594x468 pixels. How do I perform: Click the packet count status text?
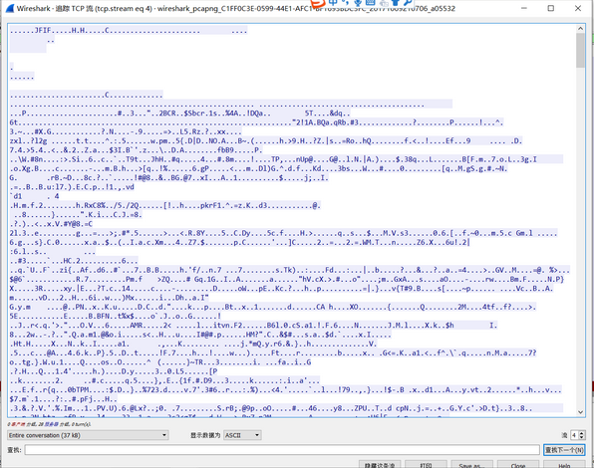[x=49, y=424]
